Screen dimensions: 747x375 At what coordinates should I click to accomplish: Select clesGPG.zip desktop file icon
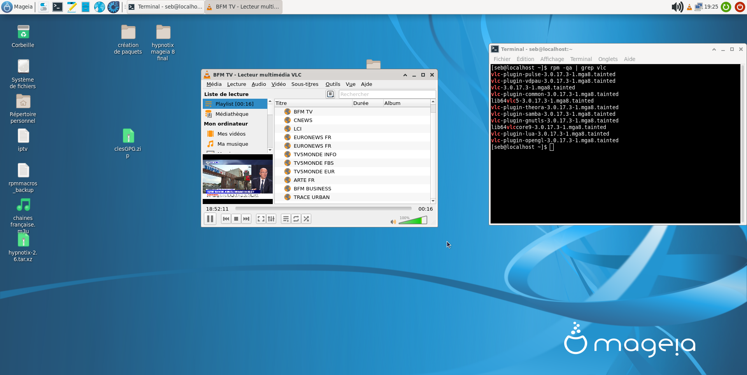click(128, 143)
